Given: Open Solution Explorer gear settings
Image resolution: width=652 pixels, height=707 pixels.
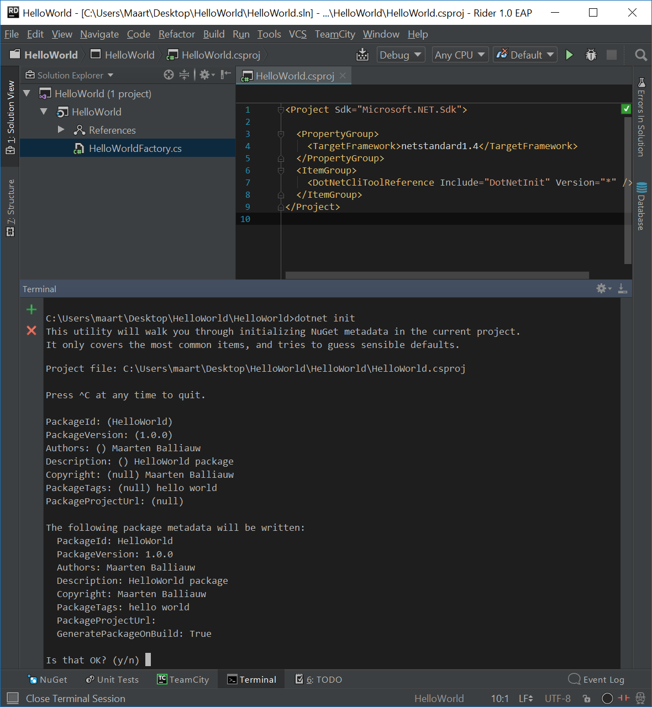Looking at the screenshot, I should pos(207,75).
